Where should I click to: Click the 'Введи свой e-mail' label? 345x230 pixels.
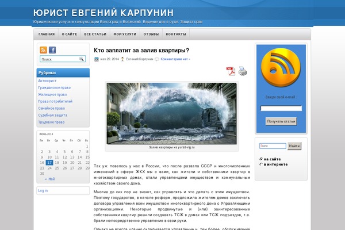tap(281, 97)
